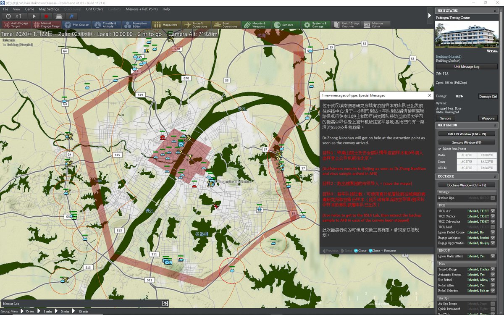The width and height of the screenshot is (504, 315).
Task: Activate Manual Engage Target
Action: point(46,25)
